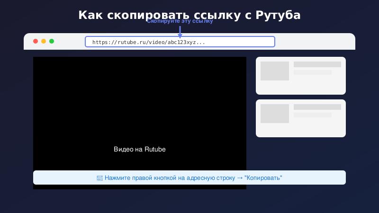Click the 'Нажмите правой кнопкой' hint banner
379x213 pixels.
189,177
